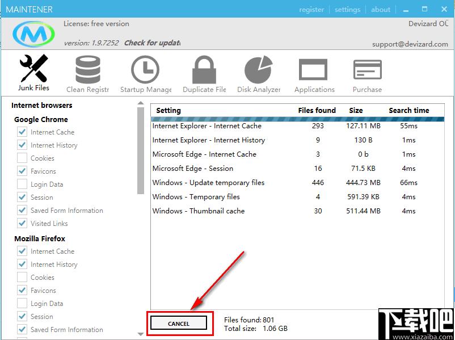Select Microsoft Edge - Session row

pyautogui.click(x=297, y=169)
